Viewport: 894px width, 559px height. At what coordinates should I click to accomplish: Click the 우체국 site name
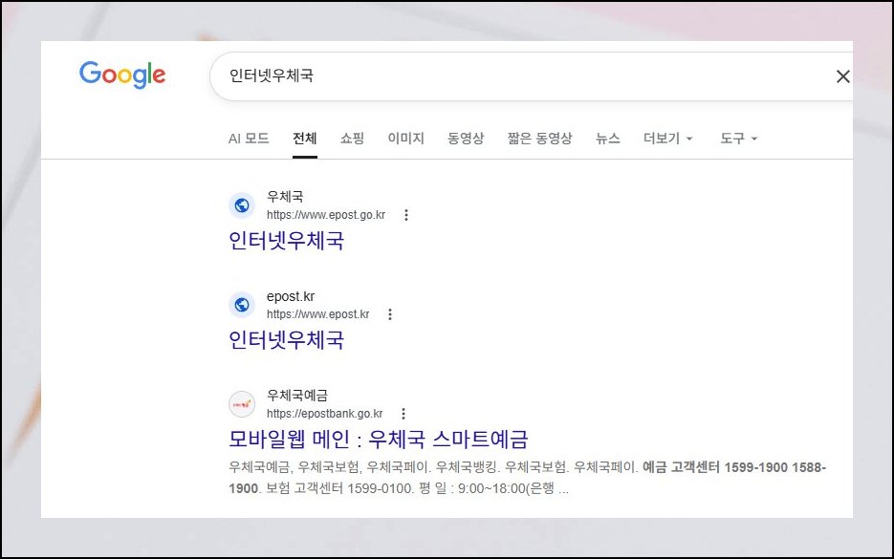[285, 197]
